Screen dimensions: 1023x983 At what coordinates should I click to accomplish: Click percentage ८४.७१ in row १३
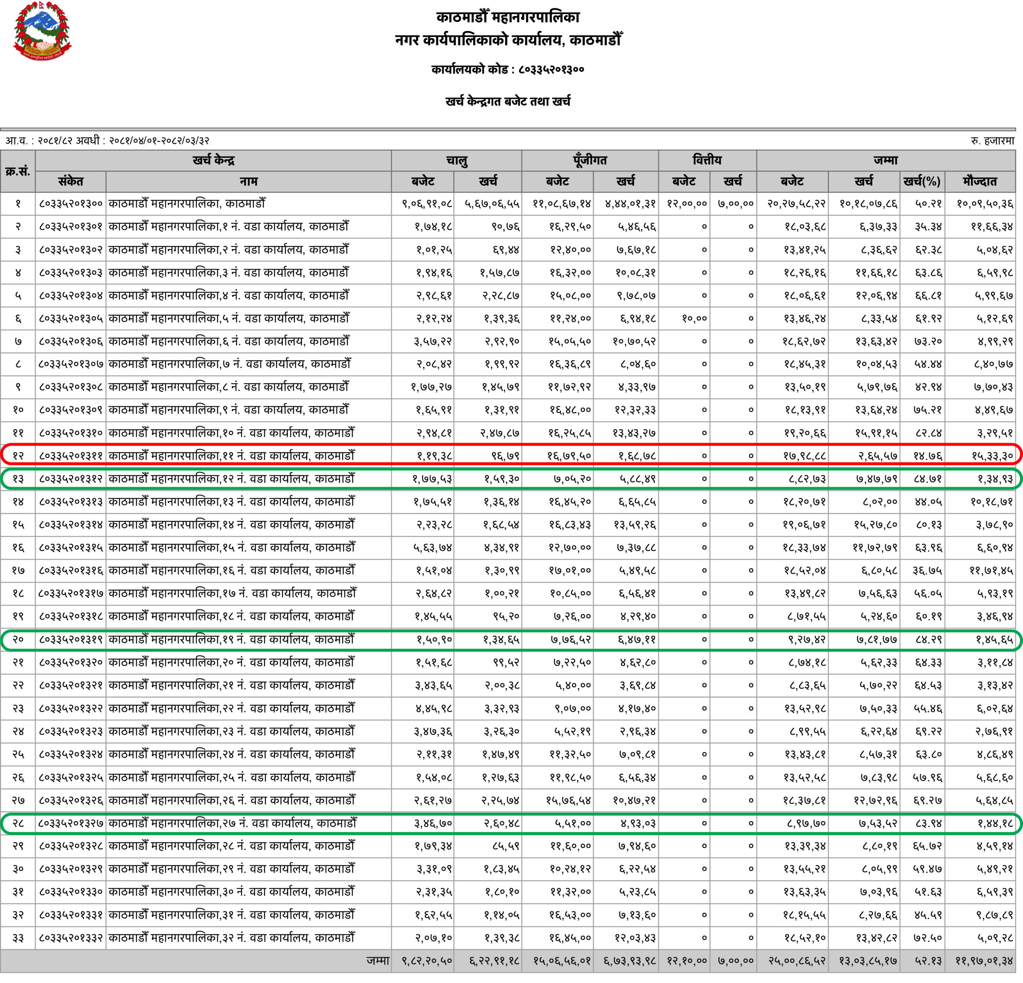point(928,479)
